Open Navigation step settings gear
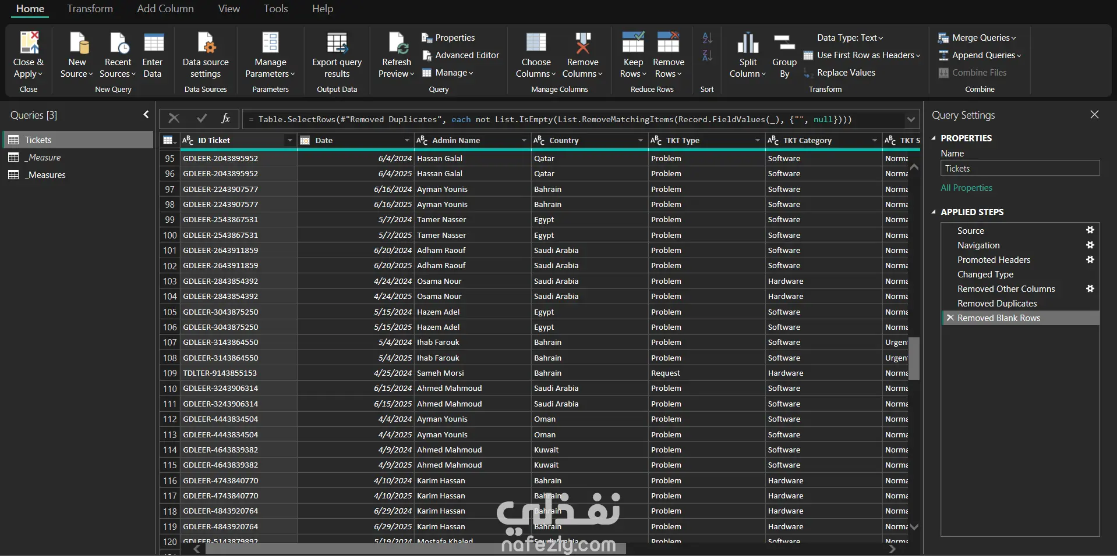Screen dimensions: 1117x556 pyautogui.click(x=1090, y=245)
